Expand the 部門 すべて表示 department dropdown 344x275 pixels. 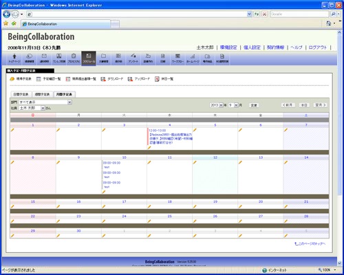pos(69,102)
